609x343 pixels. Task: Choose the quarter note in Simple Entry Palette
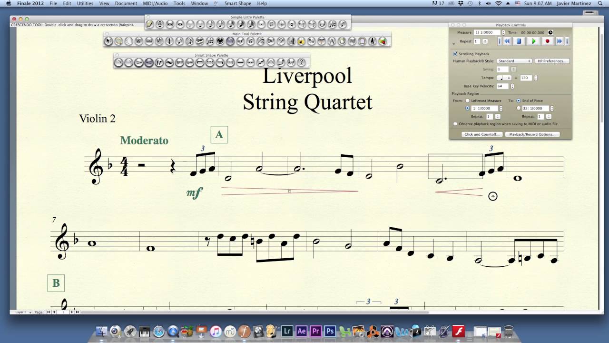pyautogui.click(x=200, y=24)
